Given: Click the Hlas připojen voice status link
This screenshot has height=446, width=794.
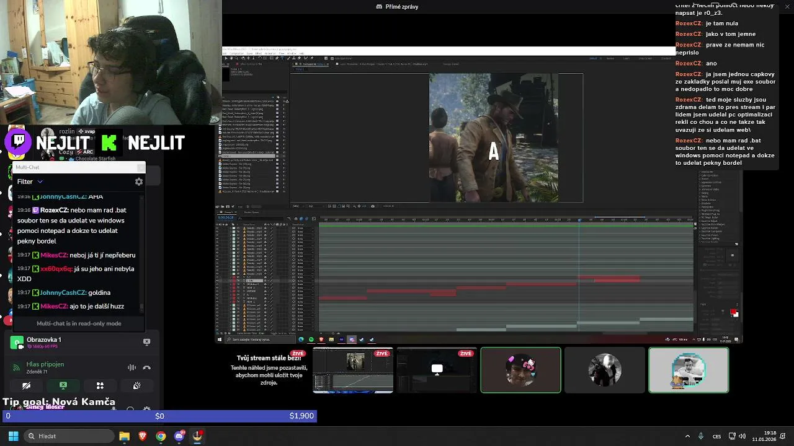Looking at the screenshot, I should (45, 364).
